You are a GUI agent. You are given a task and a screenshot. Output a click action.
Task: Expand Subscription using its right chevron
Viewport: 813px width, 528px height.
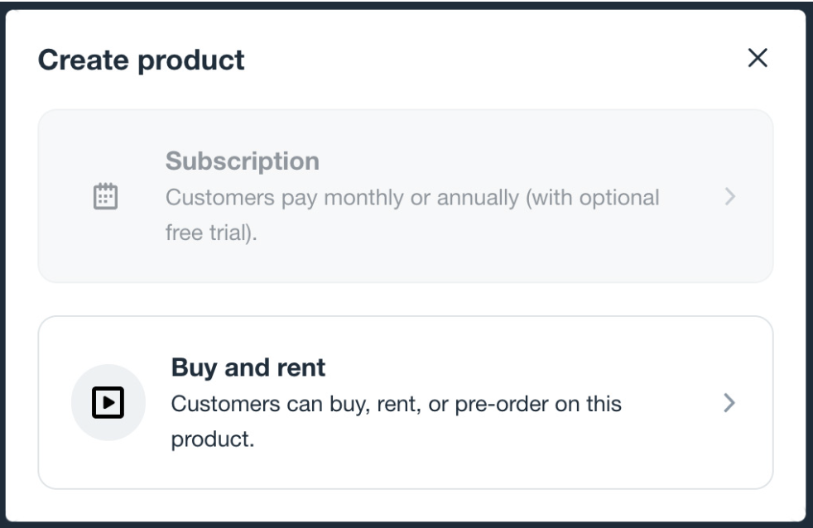(x=729, y=196)
